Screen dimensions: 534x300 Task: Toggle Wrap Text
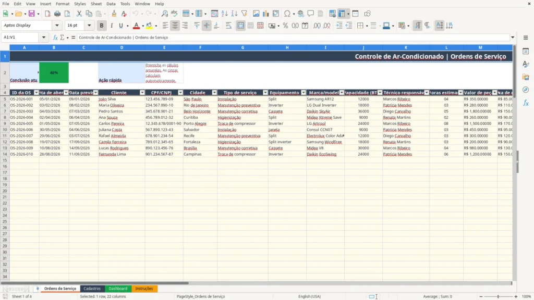[228, 26]
